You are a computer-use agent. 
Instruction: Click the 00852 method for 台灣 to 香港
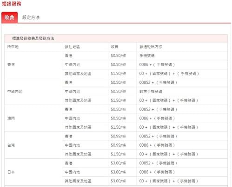click(158, 136)
